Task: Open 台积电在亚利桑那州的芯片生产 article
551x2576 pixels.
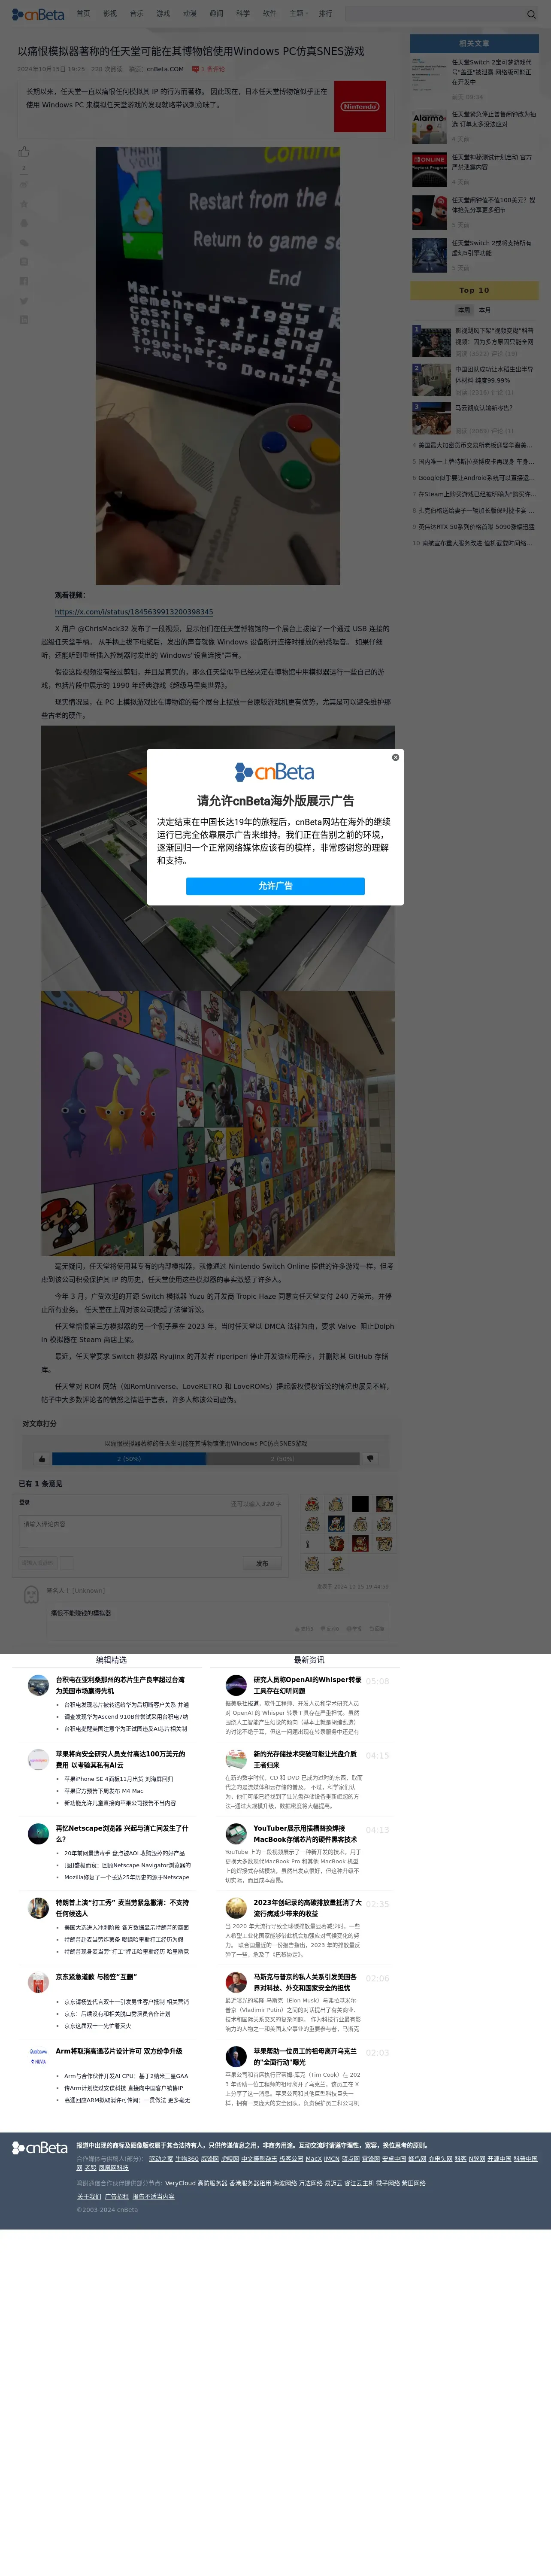Action: 120,1685
